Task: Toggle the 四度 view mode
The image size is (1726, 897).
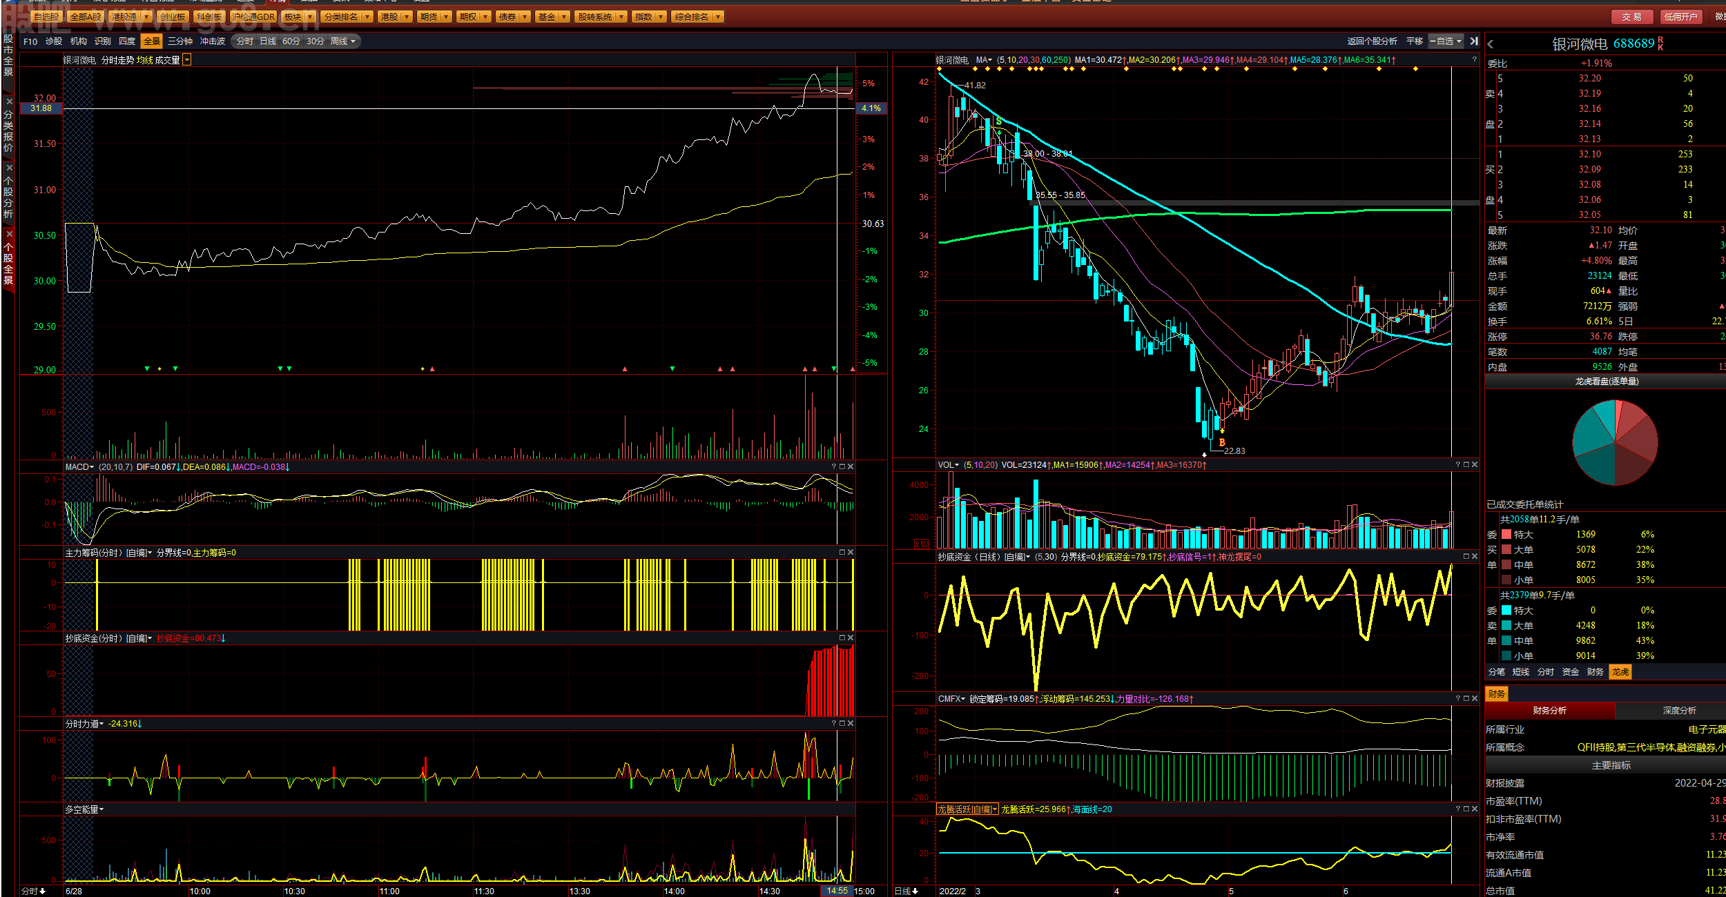Action: click(x=127, y=41)
